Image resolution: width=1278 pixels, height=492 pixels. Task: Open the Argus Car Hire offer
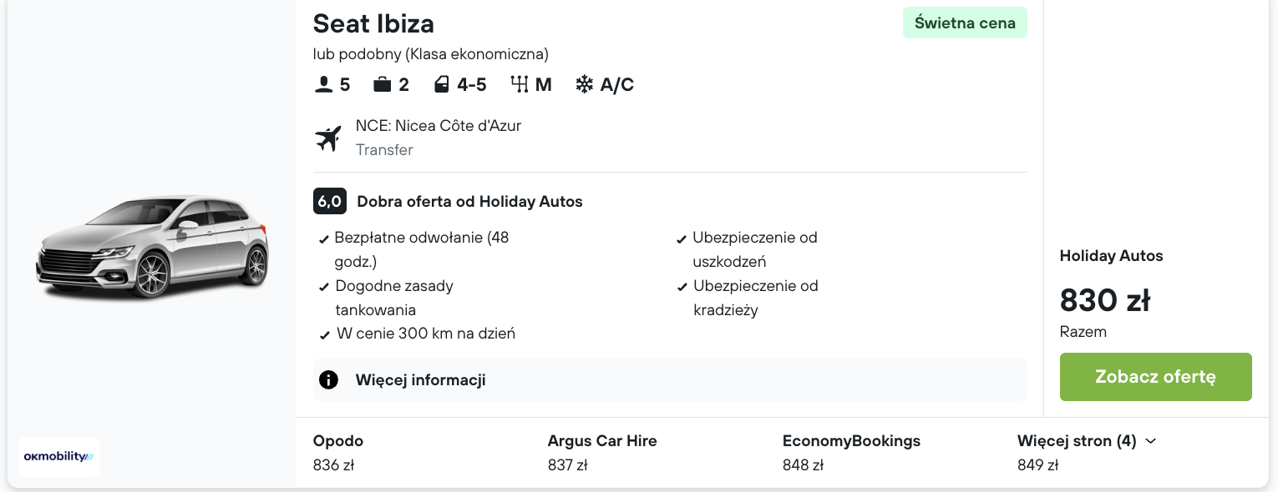pyautogui.click(x=601, y=453)
